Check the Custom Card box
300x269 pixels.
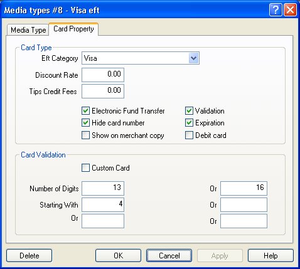tap(85, 168)
